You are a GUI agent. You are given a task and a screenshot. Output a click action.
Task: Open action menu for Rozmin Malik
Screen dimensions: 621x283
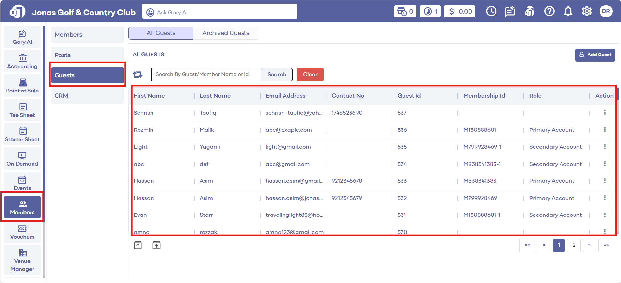pos(605,130)
